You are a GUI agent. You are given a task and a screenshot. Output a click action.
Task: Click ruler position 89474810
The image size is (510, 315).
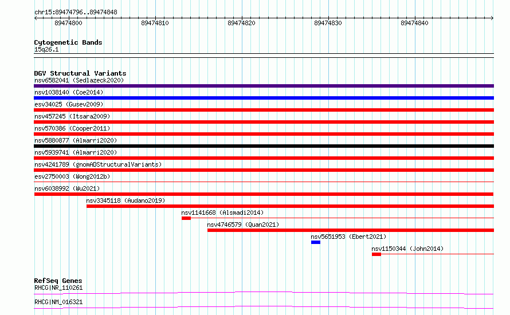pyautogui.click(x=155, y=23)
